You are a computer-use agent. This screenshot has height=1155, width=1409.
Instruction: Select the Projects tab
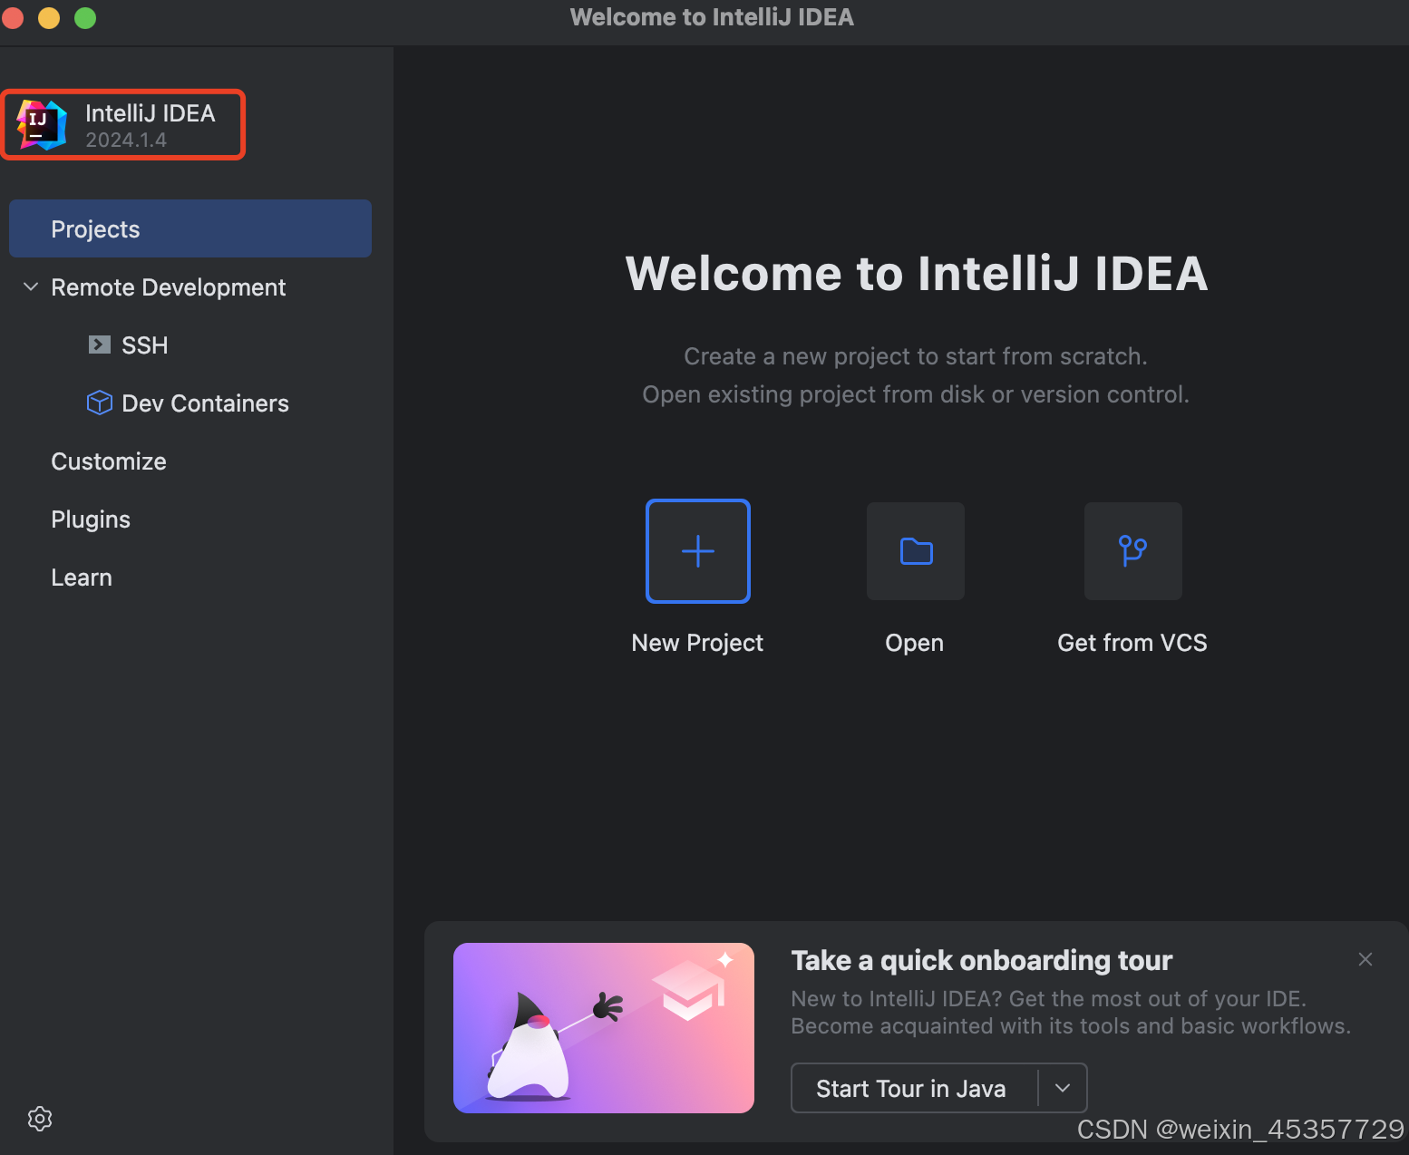[x=95, y=229]
